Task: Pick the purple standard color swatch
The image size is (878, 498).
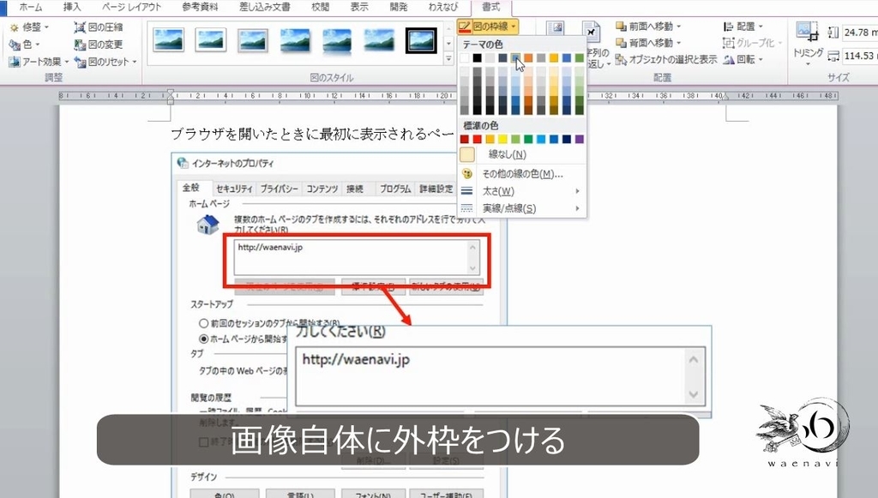Action: tap(580, 139)
